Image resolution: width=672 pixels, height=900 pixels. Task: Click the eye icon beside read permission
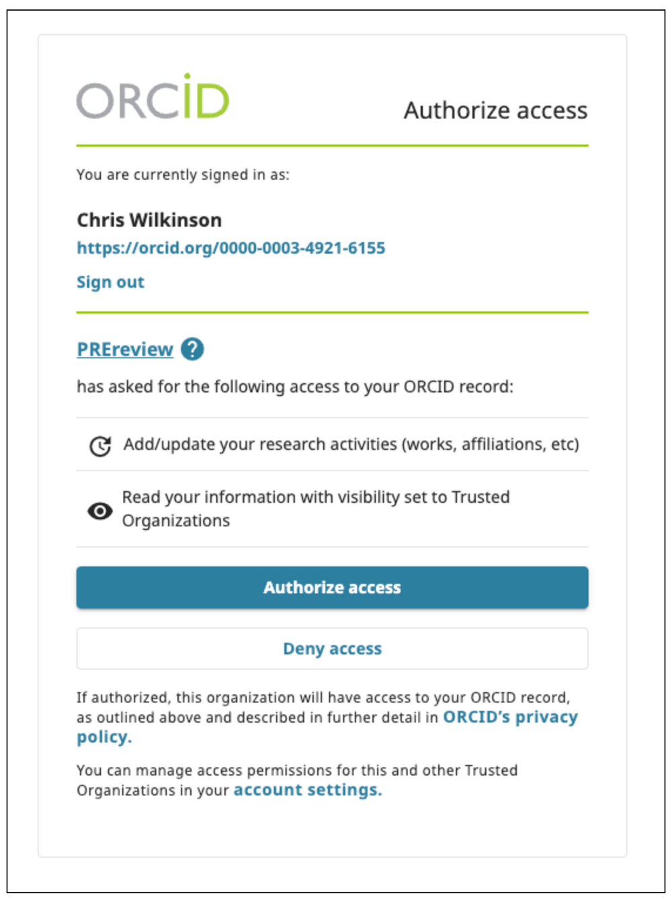(99, 511)
